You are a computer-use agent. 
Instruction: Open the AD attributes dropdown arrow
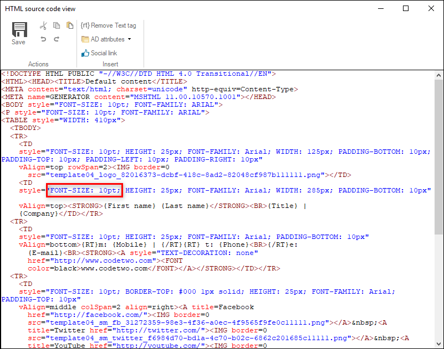[129, 39]
